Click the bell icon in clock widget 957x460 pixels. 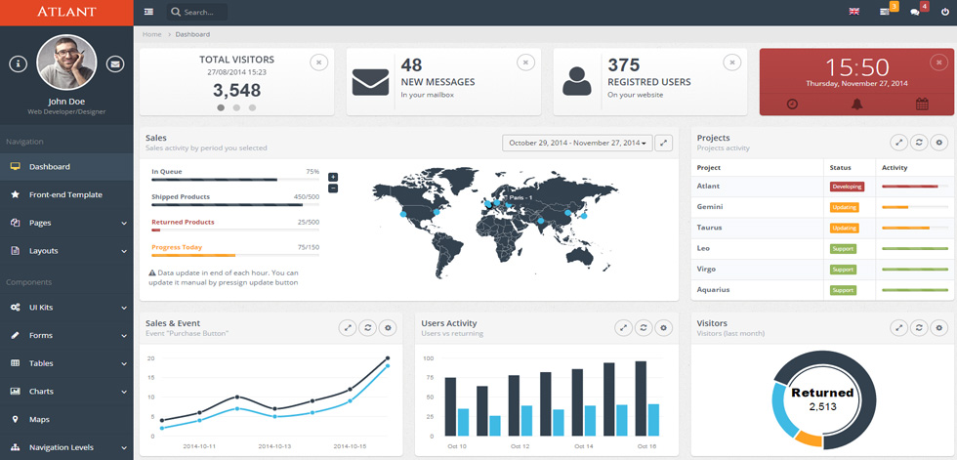point(857,105)
